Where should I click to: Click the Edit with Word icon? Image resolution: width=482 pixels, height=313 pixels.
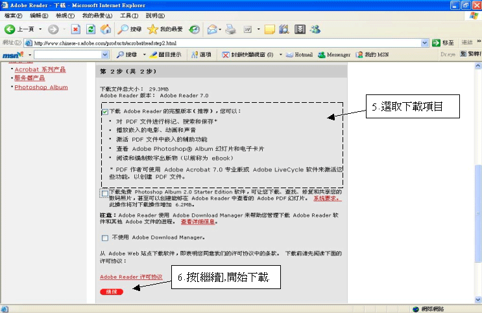[248, 30]
